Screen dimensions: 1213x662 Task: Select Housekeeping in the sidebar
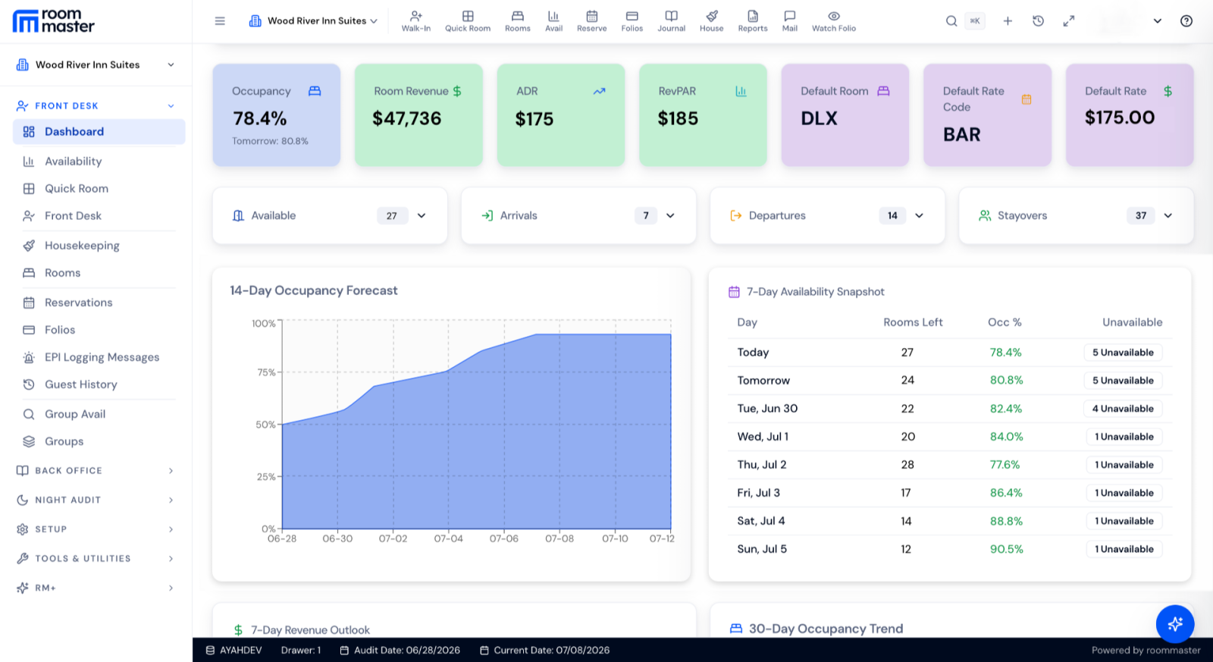pos(82,246)
